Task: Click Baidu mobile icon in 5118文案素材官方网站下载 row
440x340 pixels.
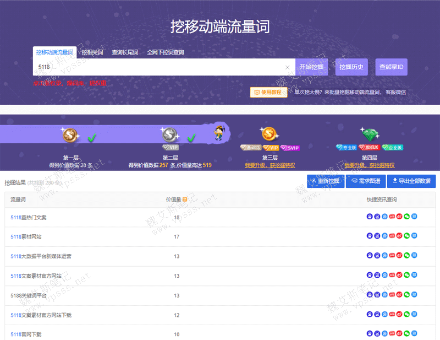Action: click(377, 315)
